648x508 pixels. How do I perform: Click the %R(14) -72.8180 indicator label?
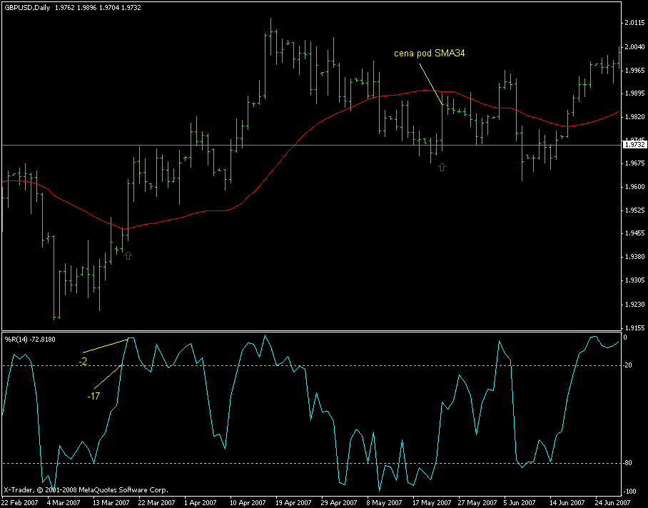30,340
